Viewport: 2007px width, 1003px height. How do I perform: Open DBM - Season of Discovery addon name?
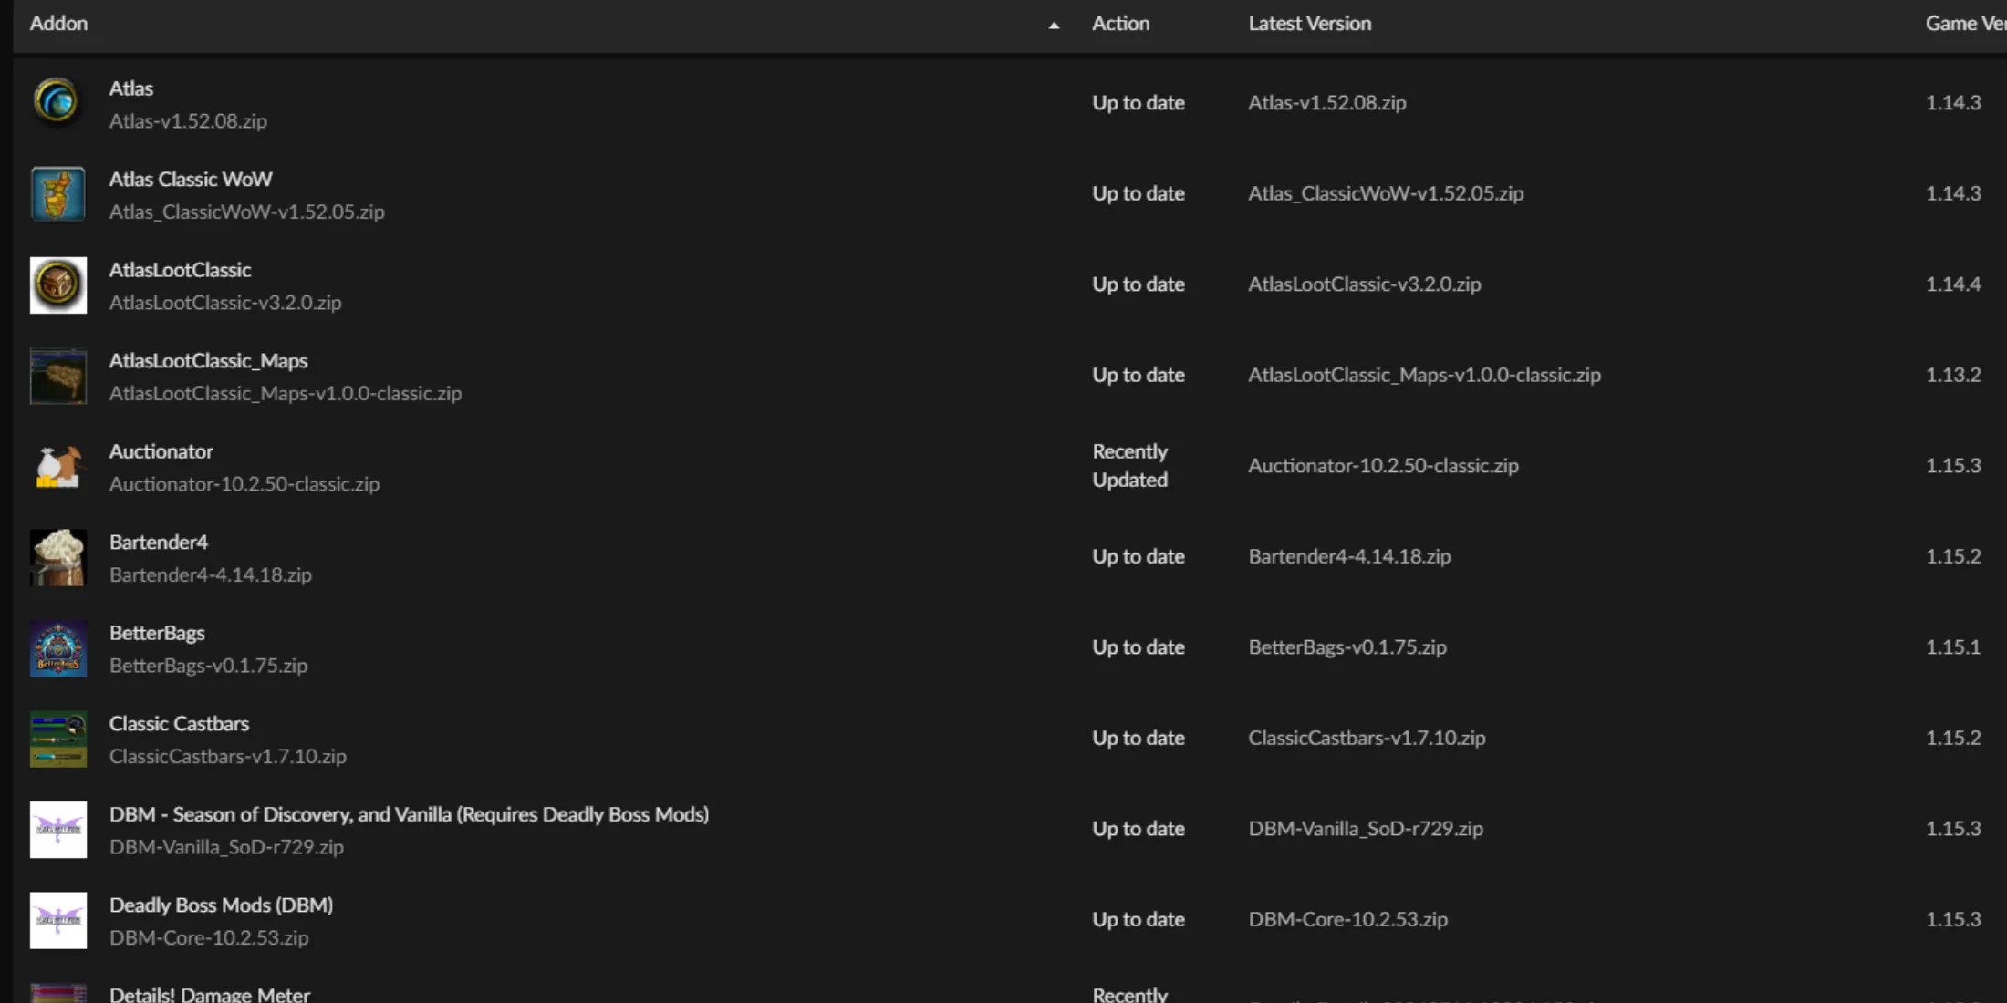[x=409, y=814]
